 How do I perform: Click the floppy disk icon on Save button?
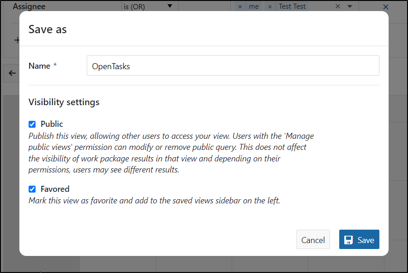pos(348,240)
